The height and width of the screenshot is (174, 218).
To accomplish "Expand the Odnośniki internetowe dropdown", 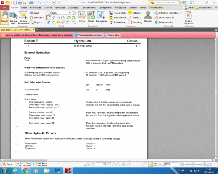I will tap(181, 13).
